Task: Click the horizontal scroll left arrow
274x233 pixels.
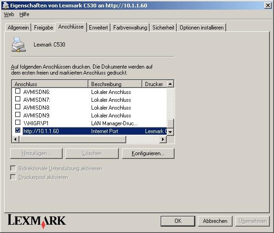Action: click(x=15, y=140)
